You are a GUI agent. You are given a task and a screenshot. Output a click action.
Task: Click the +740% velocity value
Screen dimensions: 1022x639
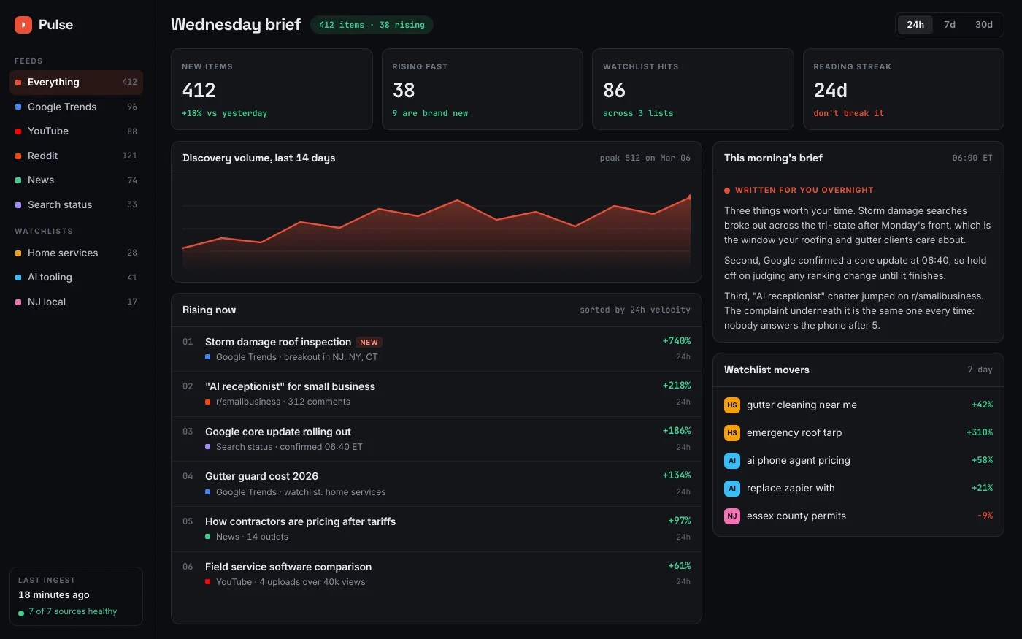click(677, 341)
